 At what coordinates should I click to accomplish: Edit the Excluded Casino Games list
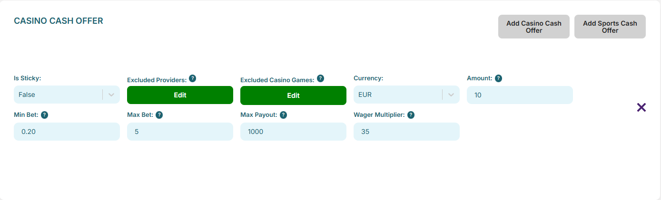[x=293, y=95]
